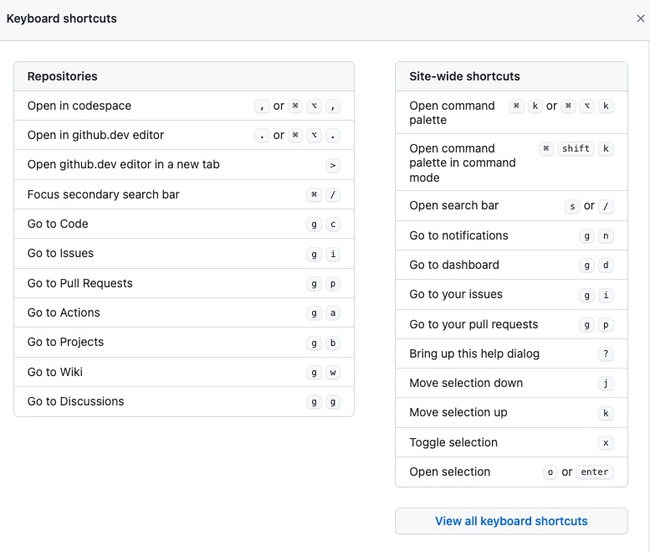Click the x key badge for Toggle selection
This screenshot has height=552, width=650.
coord(606,443)
